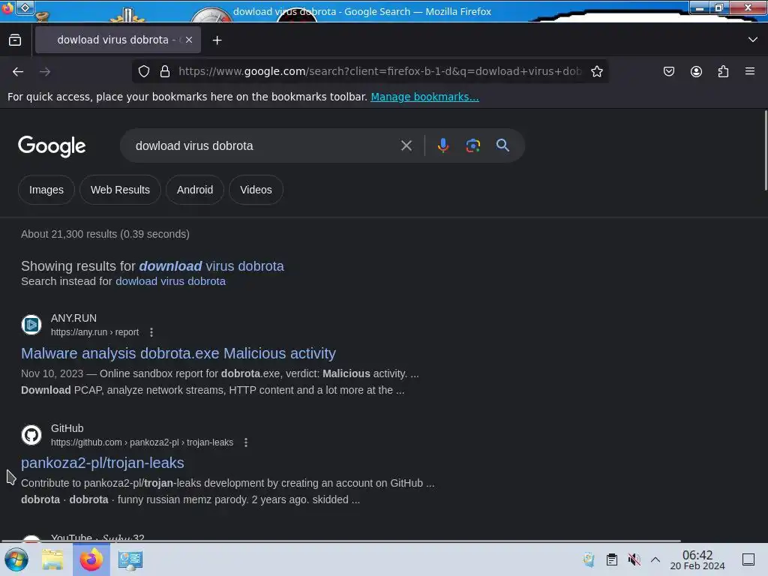Click the Firefox address bar URL

click(x=379, y=71)
